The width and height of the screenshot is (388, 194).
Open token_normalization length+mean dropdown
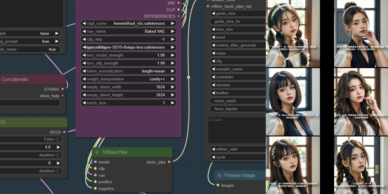(x=128, y=71)
